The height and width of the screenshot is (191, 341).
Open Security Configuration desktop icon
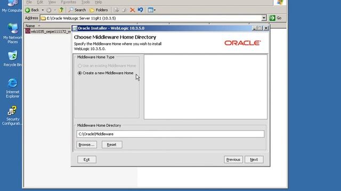pos(12,116)
